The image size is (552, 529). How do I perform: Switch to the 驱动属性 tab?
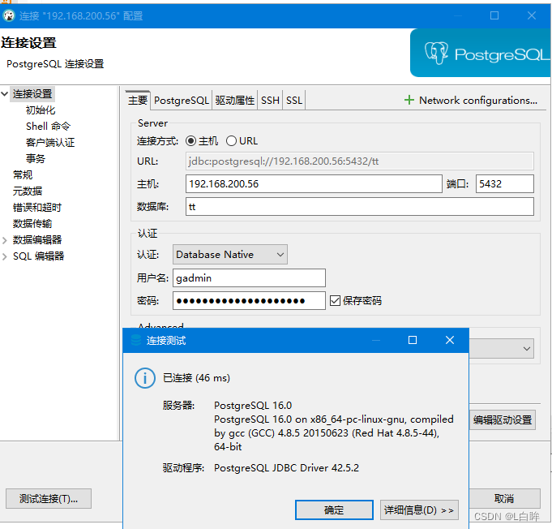tap(235, 101)
